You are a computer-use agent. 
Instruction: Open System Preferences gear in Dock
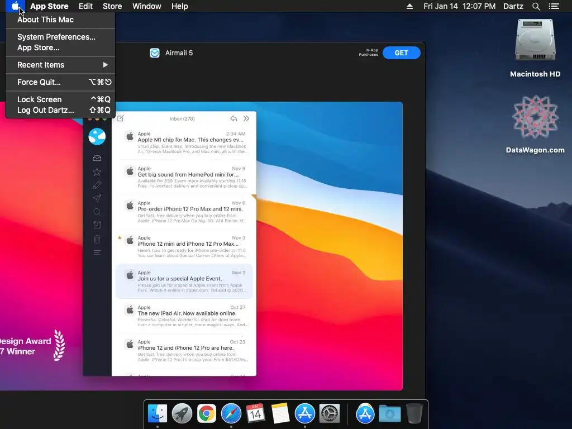330,414
